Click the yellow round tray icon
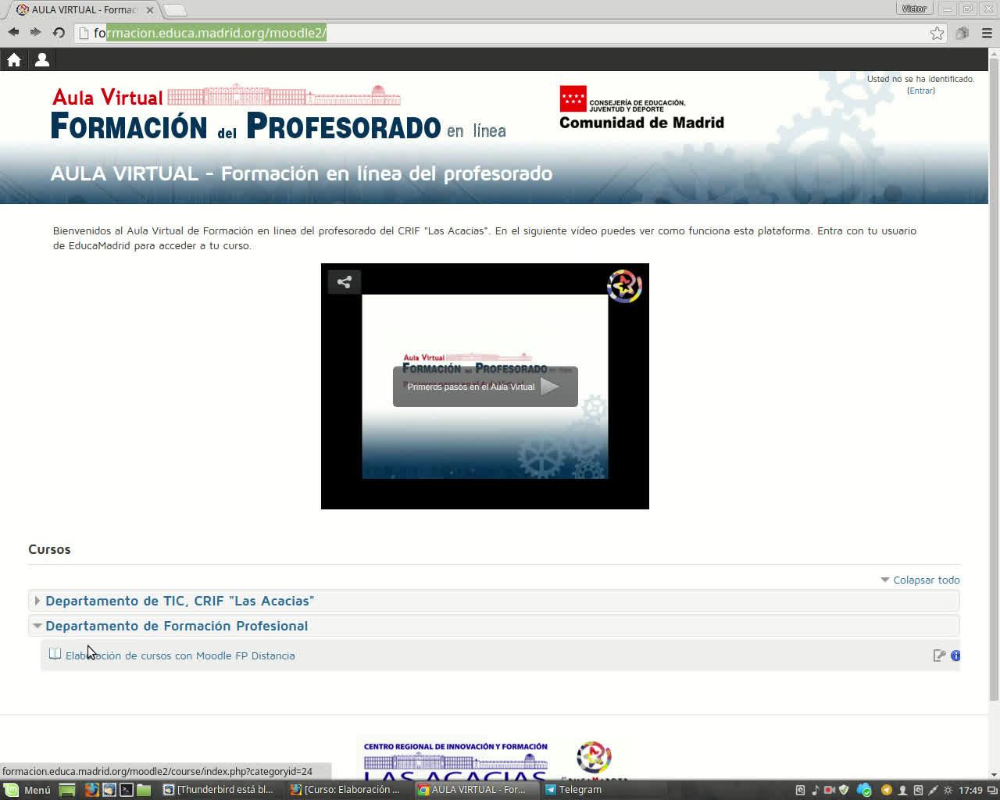1000x800 pixels. tap(887, 790)
